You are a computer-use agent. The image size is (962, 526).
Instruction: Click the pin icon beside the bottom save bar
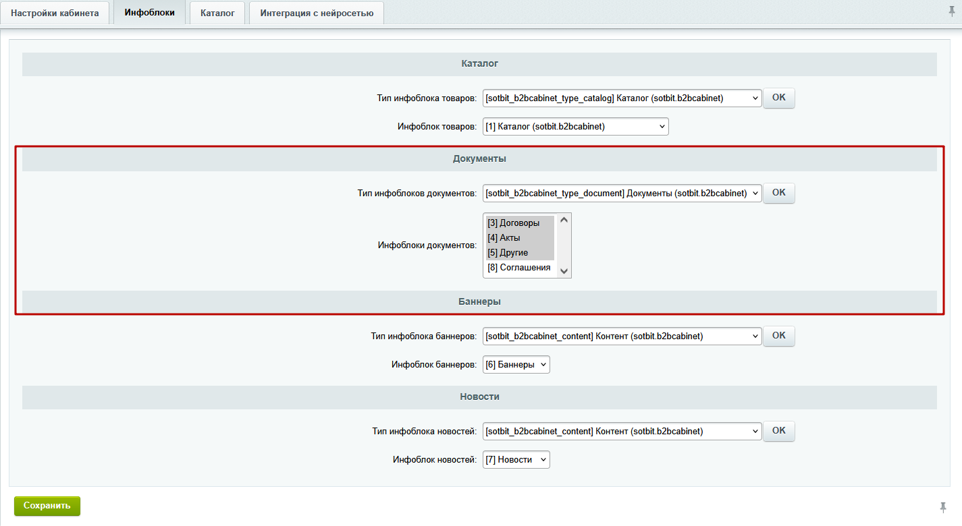point(942,507)
